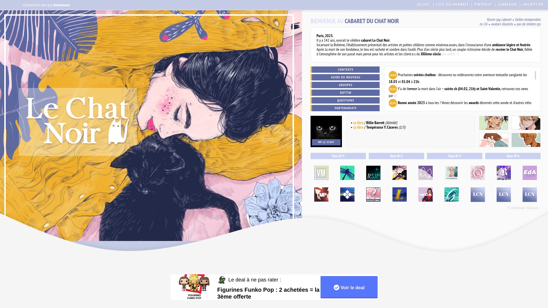Go to Liste des membres
The height and width of the screenshot is (308, 548).
(x=452, y=5)
